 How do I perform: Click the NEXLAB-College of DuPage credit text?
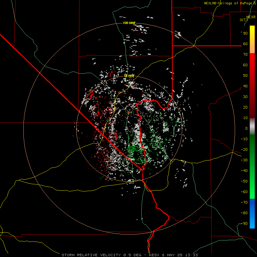pos(230,3)
